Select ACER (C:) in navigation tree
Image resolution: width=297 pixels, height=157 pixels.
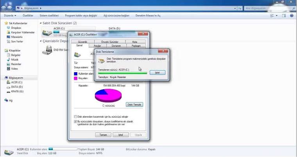click(x=14, y=82)
